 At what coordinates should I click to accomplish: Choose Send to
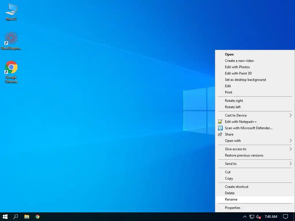[x=255, y=164]
